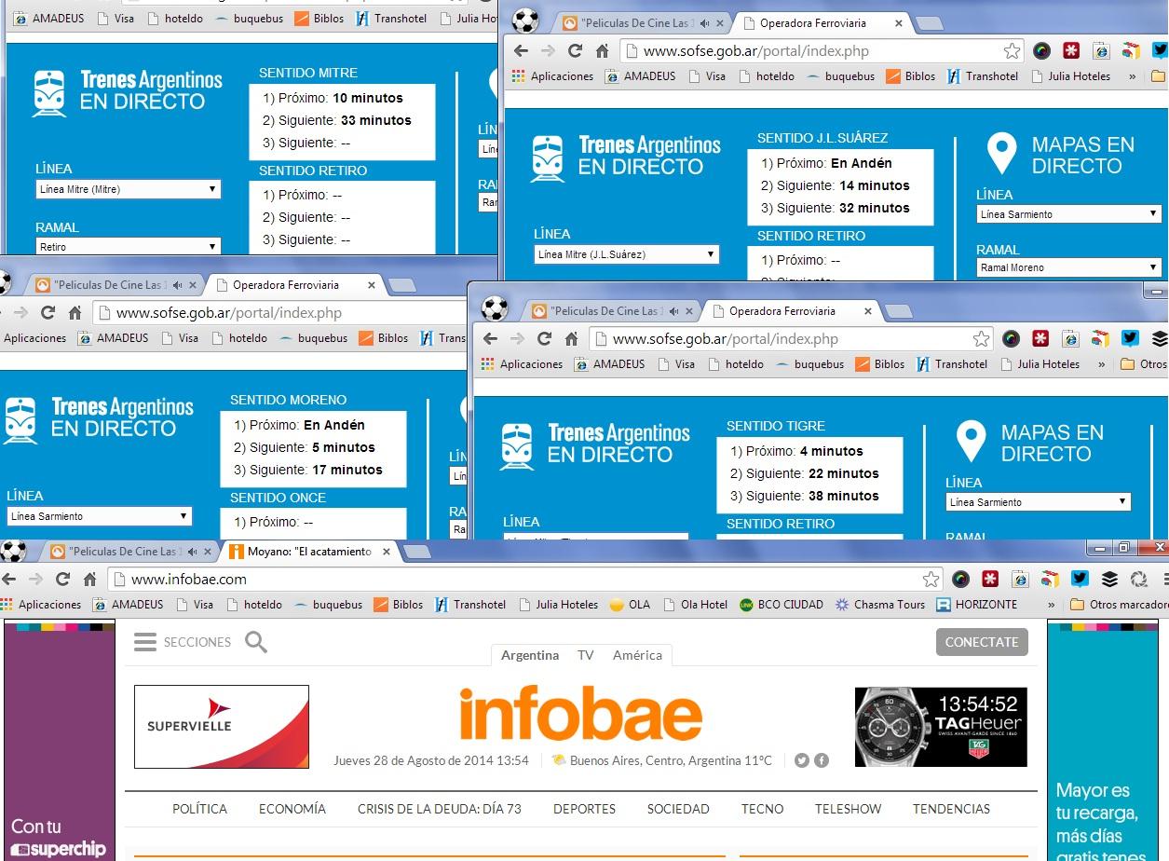
Task: Click map pin icon in J.L.Suárez window
Action: tap(1001, 155)
